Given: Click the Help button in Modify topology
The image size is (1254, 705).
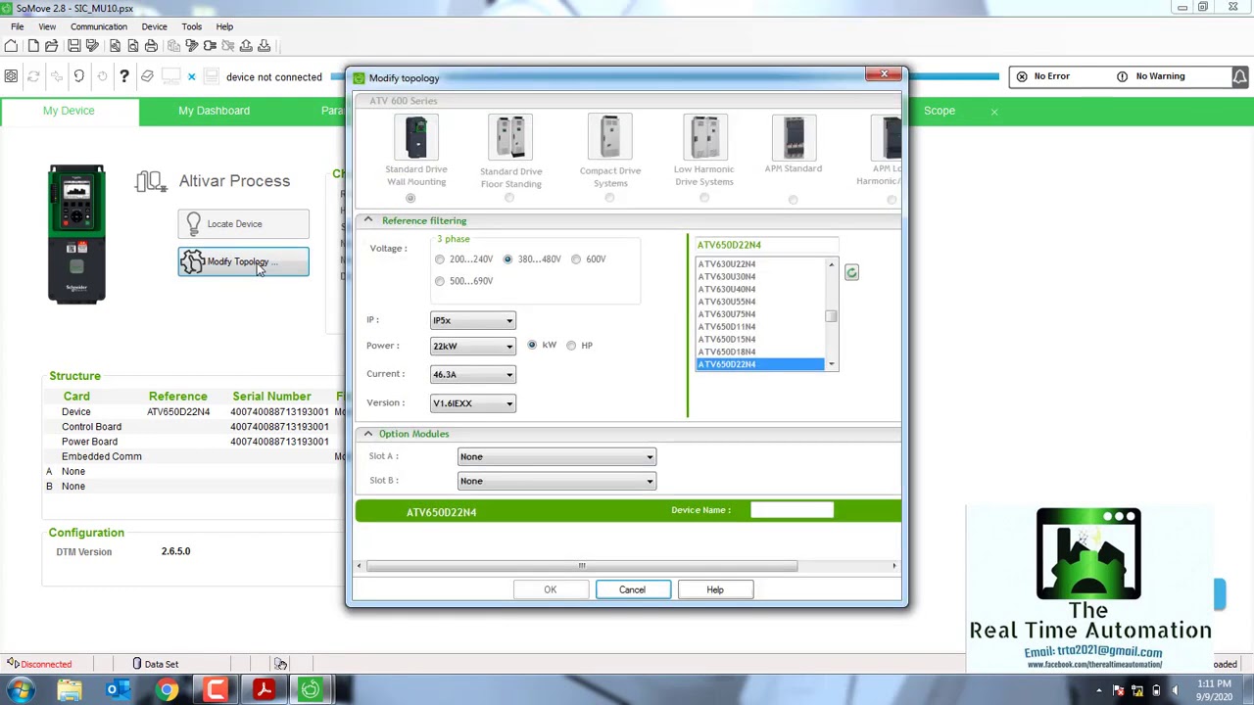Looking at the screenshot, I should 715,589.
